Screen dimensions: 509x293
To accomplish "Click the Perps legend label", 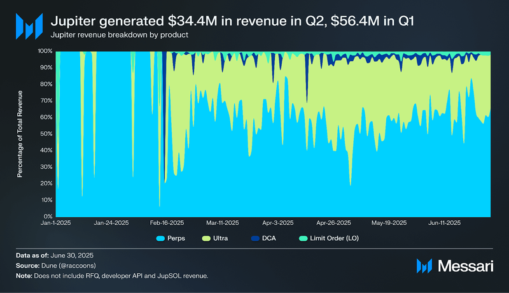I will (x=176, y=238).
